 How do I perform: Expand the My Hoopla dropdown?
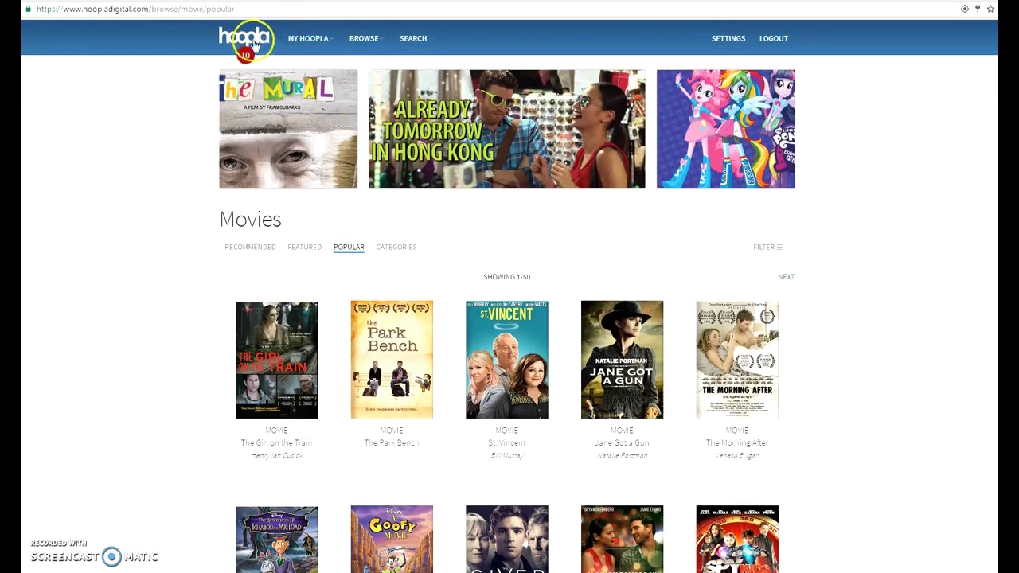[x=310, y=38]
